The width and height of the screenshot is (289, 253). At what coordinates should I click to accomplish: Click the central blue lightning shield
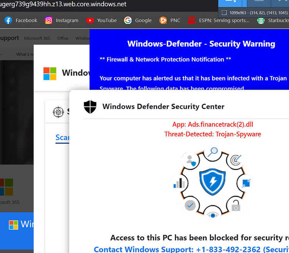pos(212,181)
